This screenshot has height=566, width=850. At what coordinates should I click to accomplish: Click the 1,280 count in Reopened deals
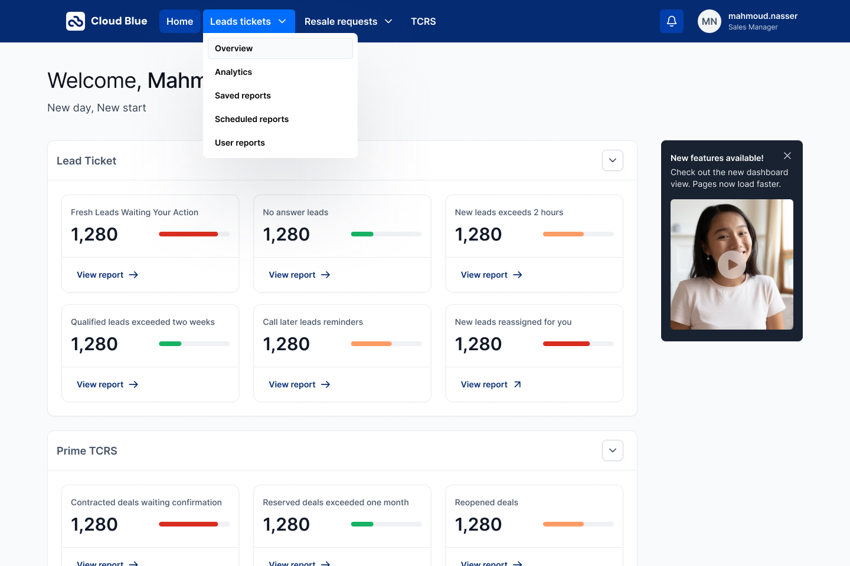coord(478,524)
